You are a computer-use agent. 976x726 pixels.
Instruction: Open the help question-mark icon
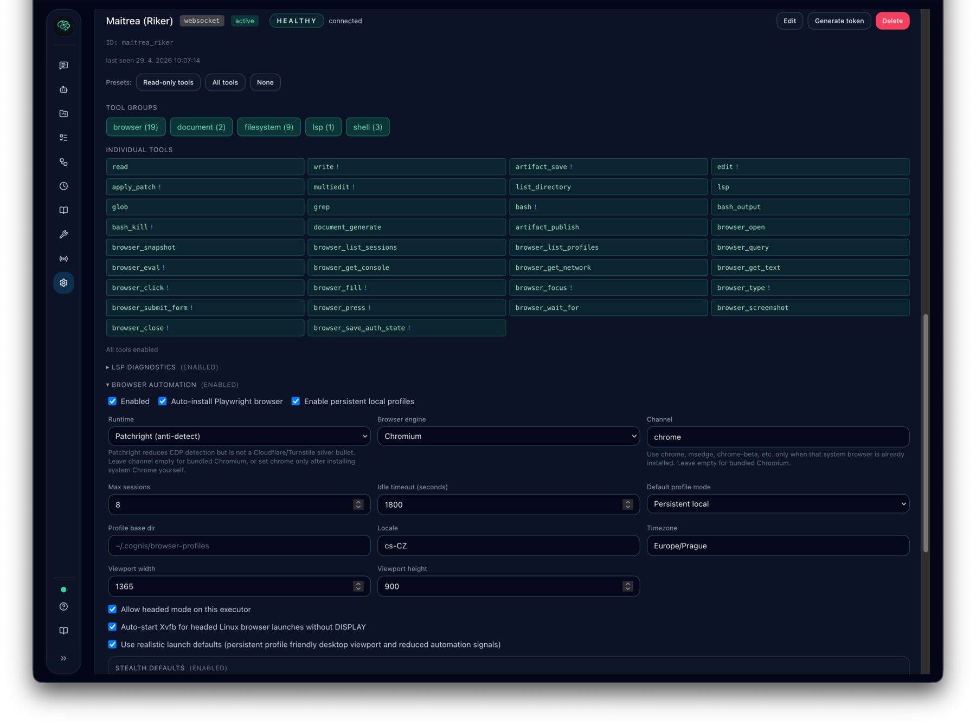[63, 607]
